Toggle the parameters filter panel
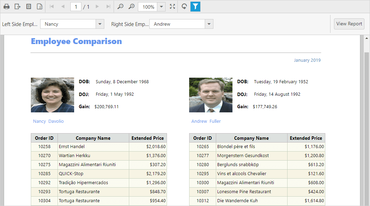This screenshot has height=206, width=370. [x=195, y=7]
